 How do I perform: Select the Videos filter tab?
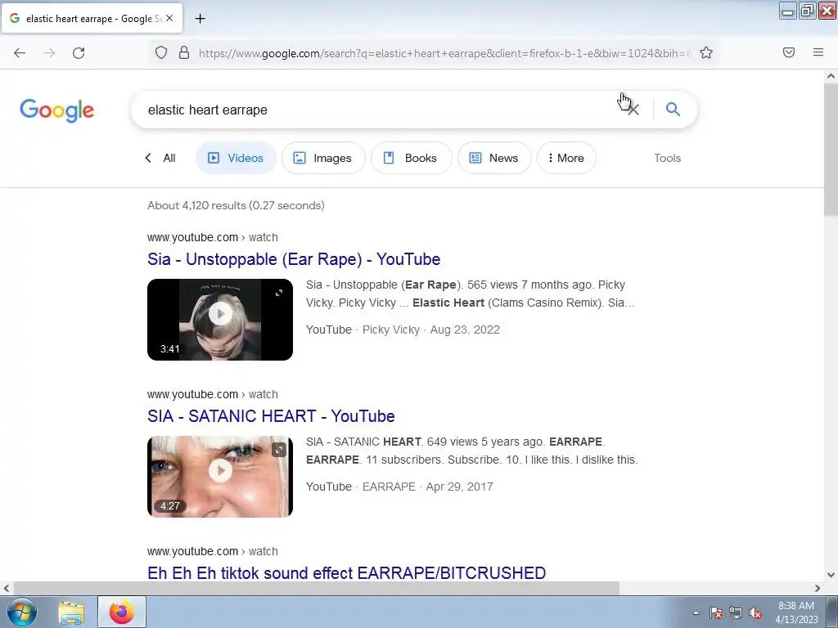[x=236, y=158]
